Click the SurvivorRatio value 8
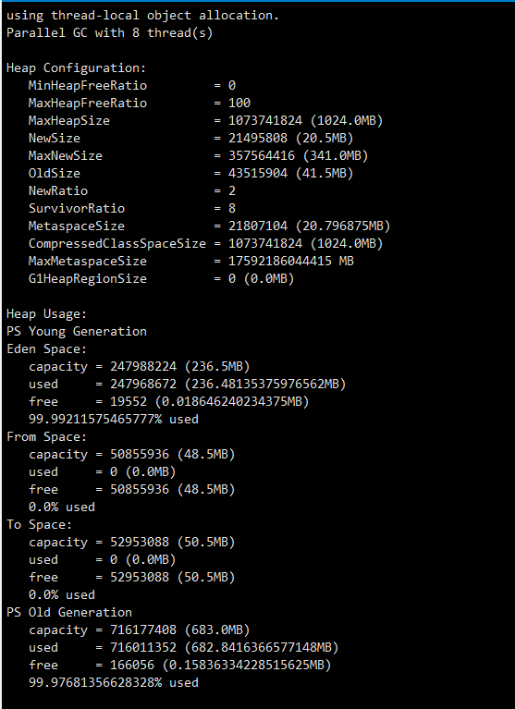Image resolution: width=515 pixels, height=709 pixels. (232, 209)
